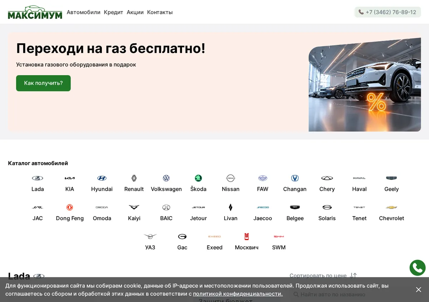Open the Lada brand logo

point(38,178)
